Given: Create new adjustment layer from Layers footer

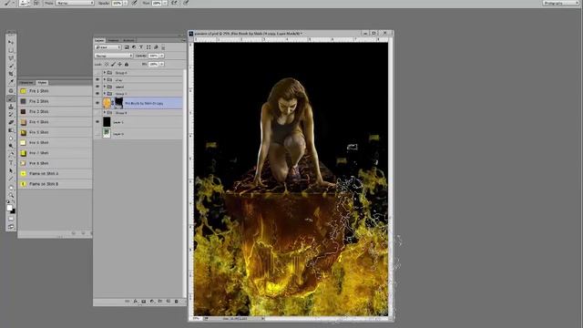Looking at the screenshot, I should [152, 302].
